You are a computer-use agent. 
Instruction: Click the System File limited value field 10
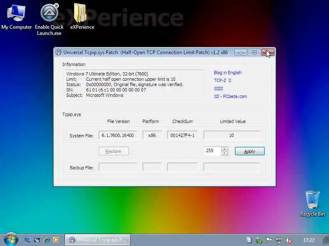(x=232, y=135)
